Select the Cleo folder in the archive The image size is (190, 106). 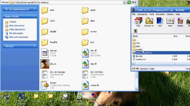pyautogui.click(x=136, y=43)
